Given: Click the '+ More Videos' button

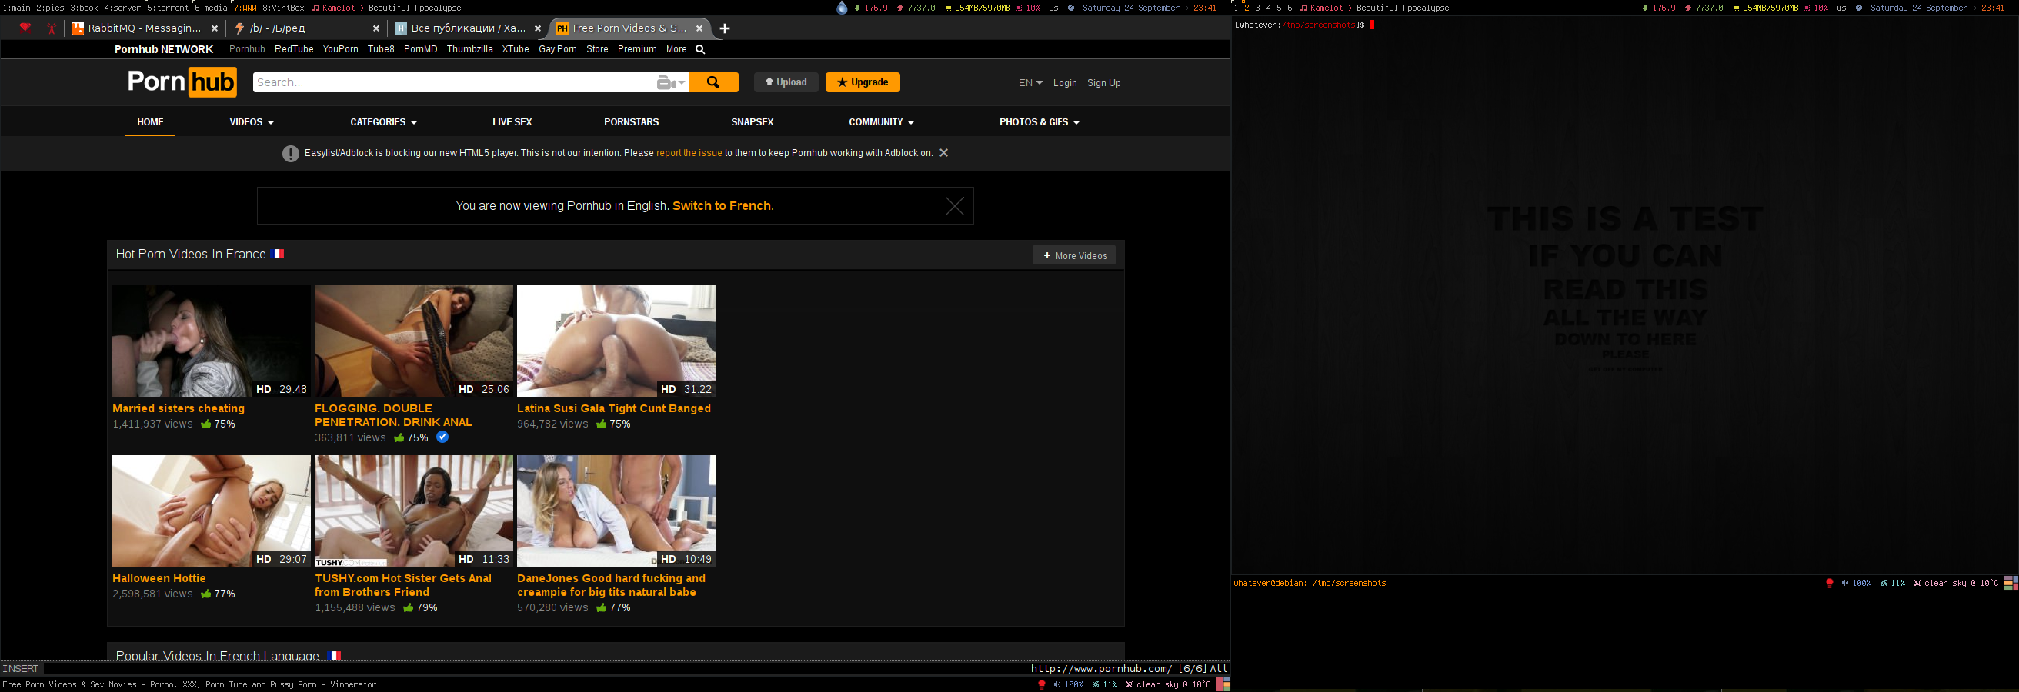Looking at the screenshot, I should (1074, 255).
